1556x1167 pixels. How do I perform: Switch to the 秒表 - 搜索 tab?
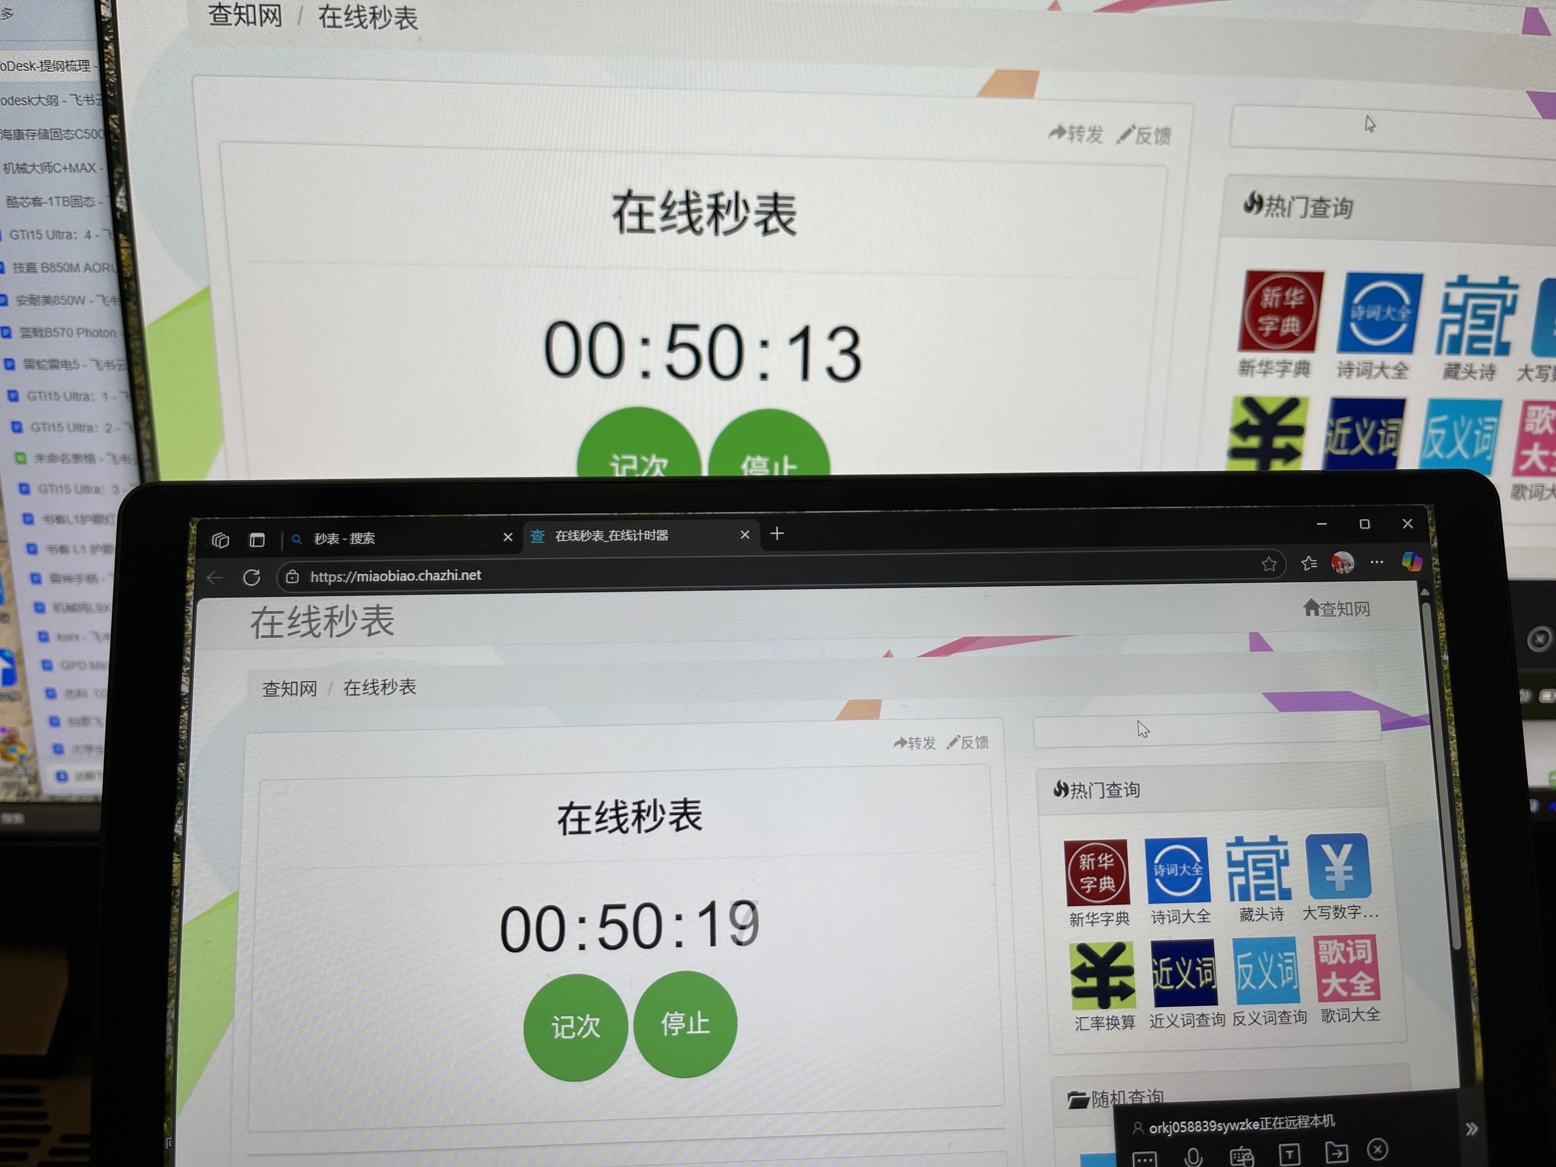pos(401,538)
